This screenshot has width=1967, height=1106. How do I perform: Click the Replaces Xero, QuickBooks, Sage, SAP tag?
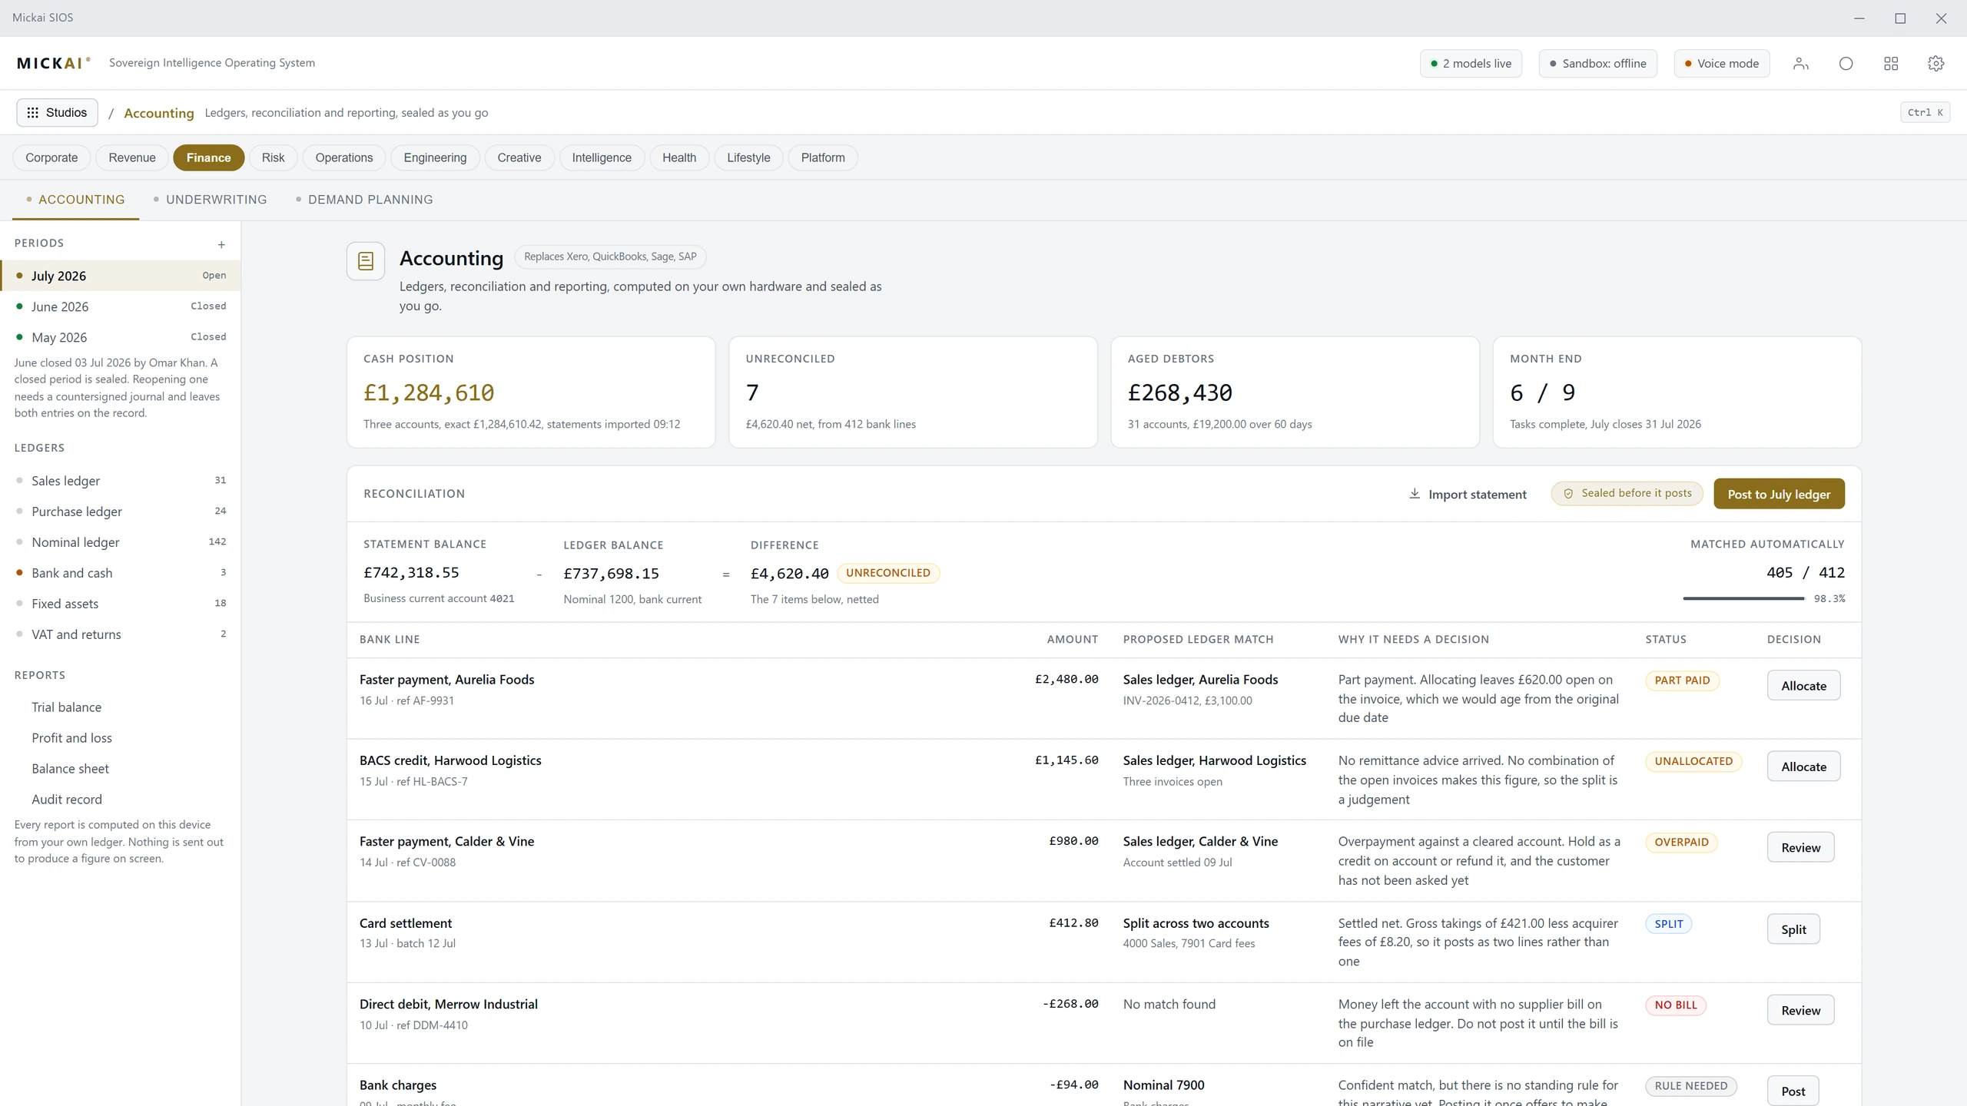(610, 257)
